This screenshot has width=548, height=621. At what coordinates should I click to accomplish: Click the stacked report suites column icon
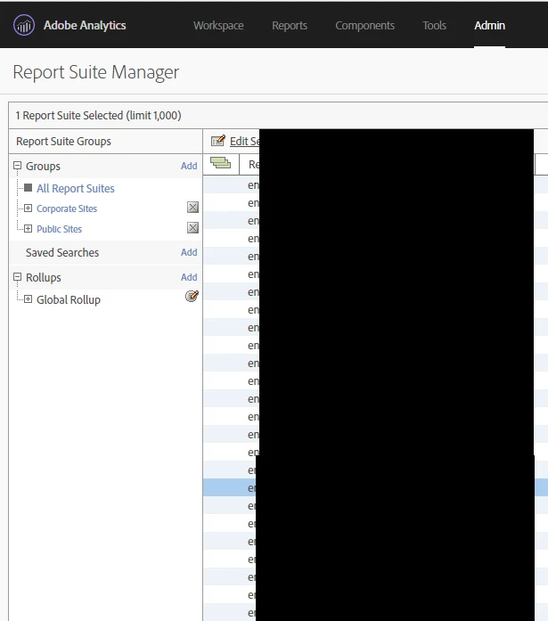coord(221,163)
